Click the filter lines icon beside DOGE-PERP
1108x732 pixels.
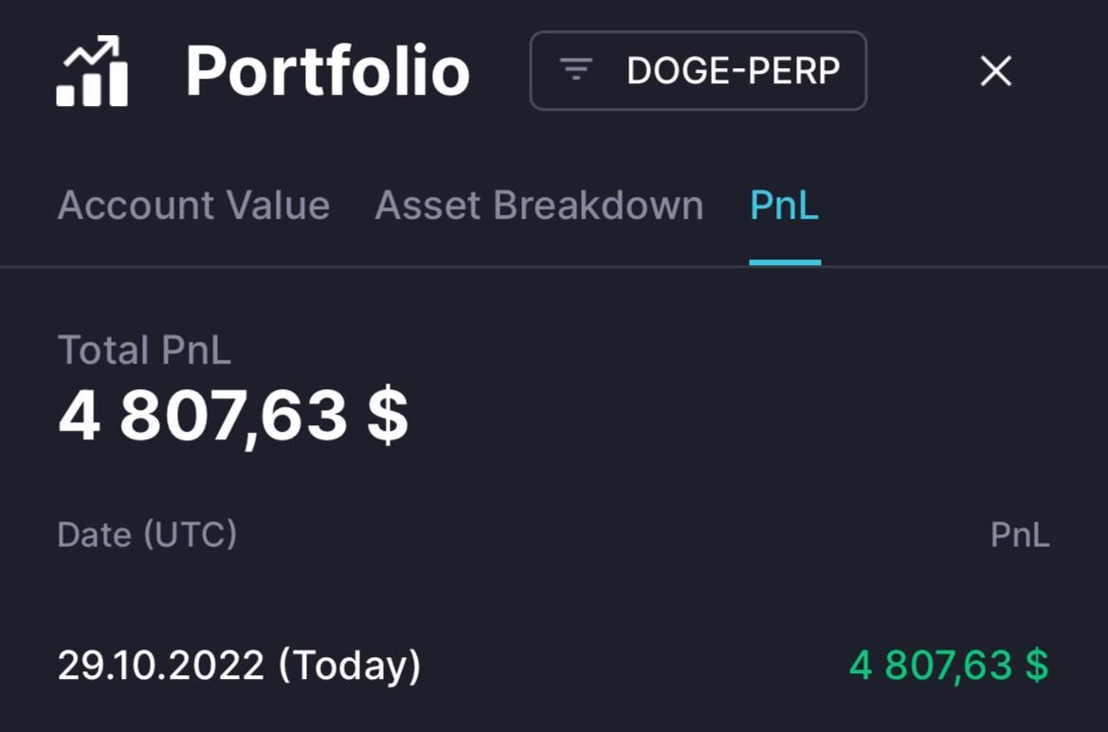pyautogui.click(x=576, y=70)
